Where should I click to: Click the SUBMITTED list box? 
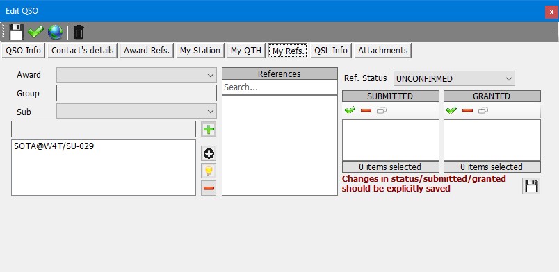click(x=390, y=140)
